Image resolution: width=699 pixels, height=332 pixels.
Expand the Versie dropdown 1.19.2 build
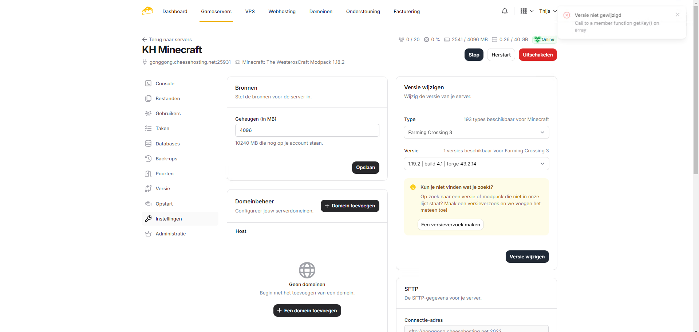pyautogui.click(x=476, y=164)
